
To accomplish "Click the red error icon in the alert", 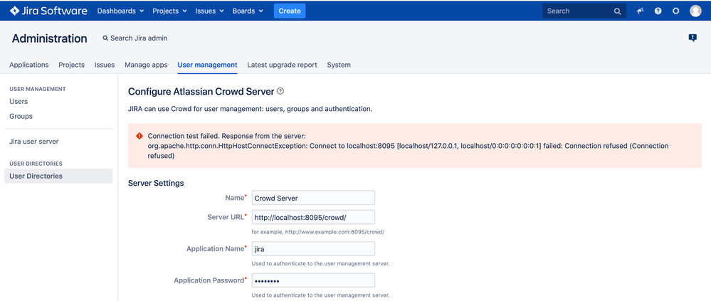I will pos(139,136).
